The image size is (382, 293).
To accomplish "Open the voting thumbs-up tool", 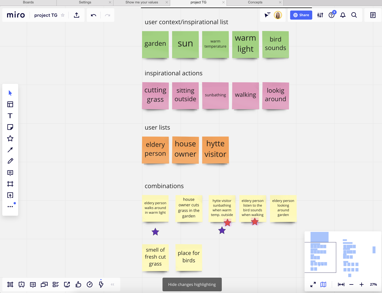I will click(78, 284).
